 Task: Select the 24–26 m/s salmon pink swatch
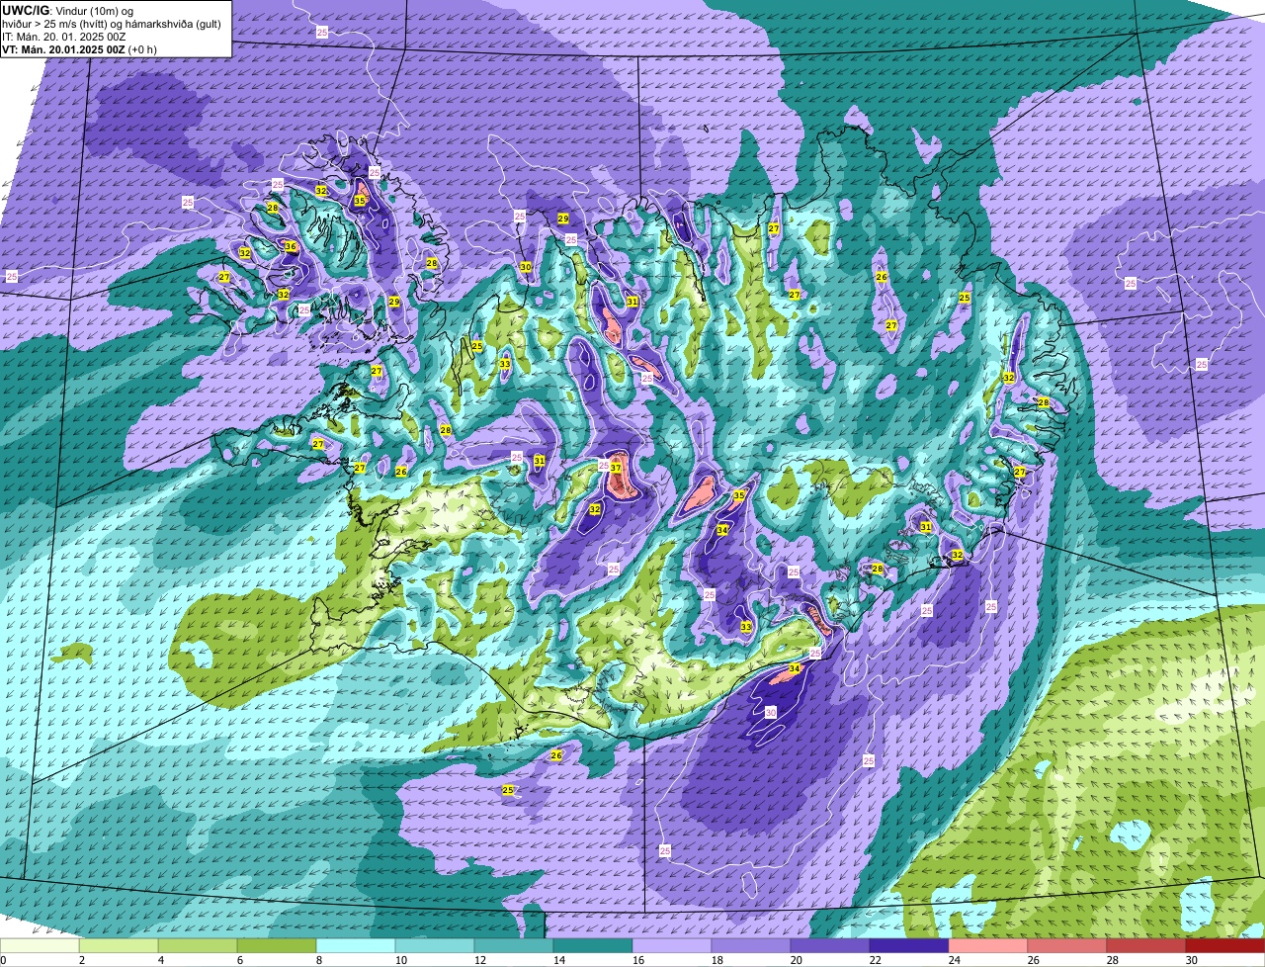[988, 946]
